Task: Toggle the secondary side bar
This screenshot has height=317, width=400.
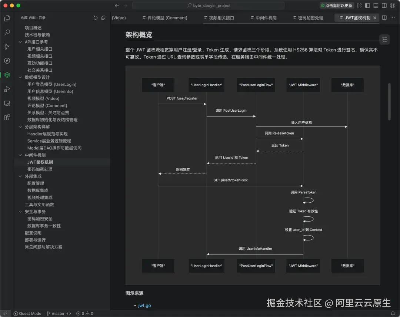Action: coord(384,6)
